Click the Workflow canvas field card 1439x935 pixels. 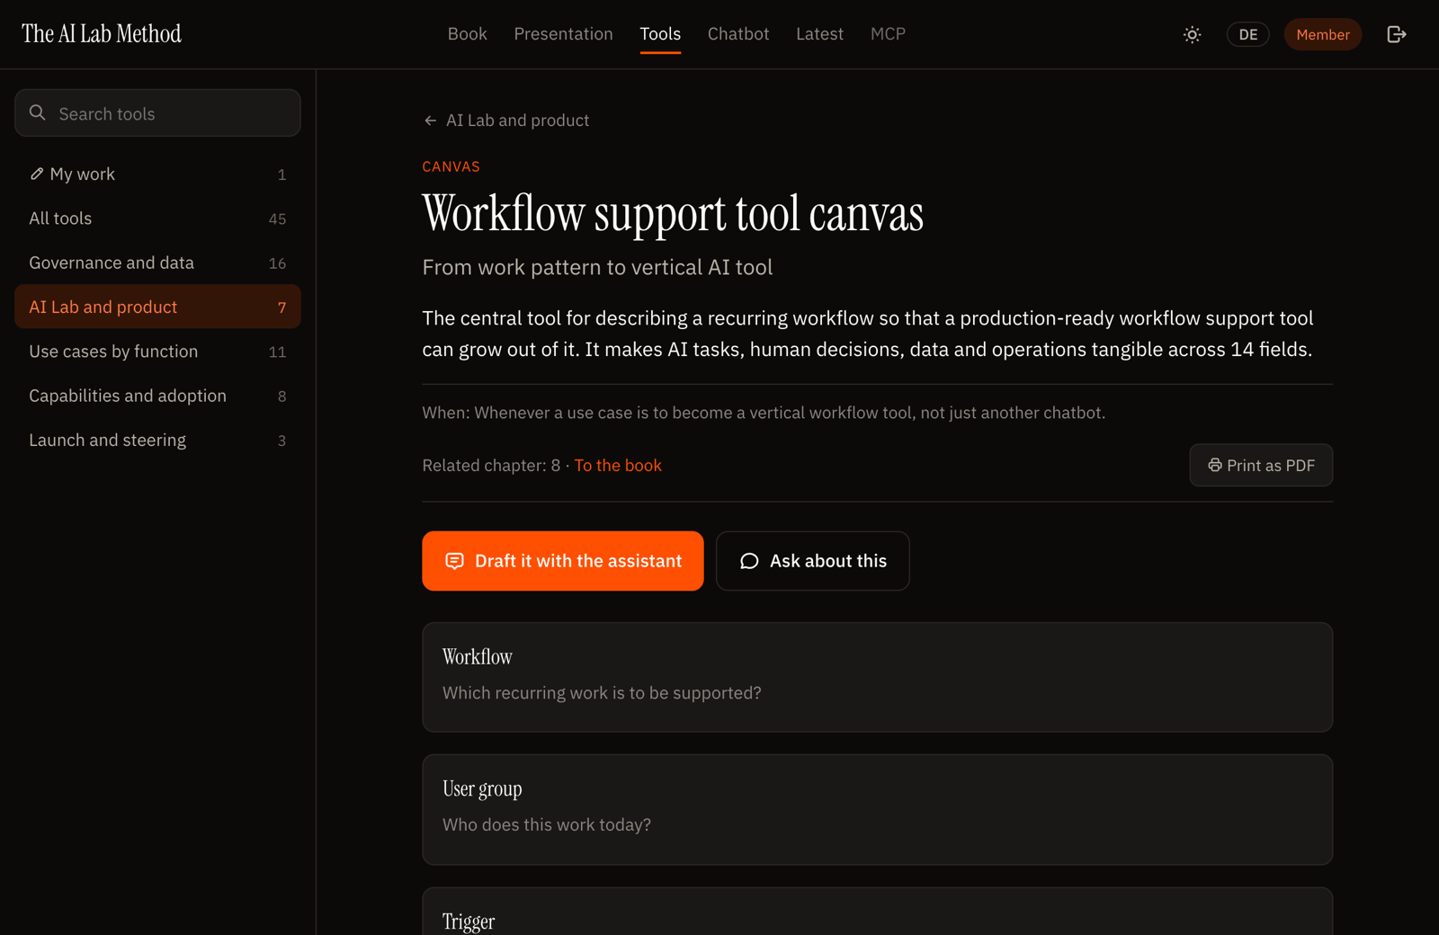click(878, 677)
